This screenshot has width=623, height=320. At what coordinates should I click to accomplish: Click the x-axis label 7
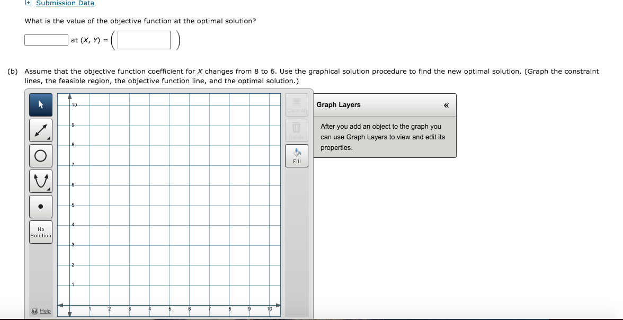(x=210, y=308)
